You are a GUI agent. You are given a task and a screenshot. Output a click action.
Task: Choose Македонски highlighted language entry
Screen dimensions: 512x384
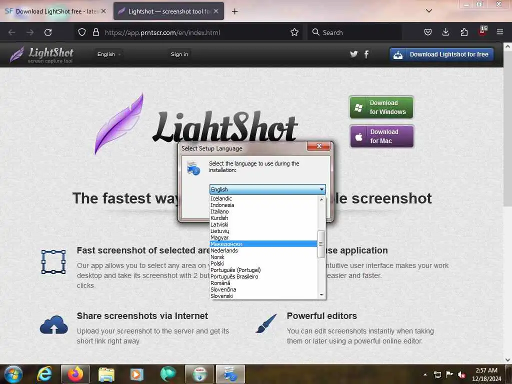pos(263,244)
